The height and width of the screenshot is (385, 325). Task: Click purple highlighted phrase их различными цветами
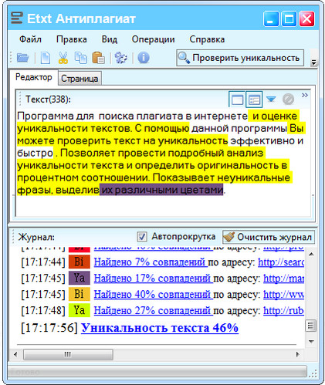point(161,190)
